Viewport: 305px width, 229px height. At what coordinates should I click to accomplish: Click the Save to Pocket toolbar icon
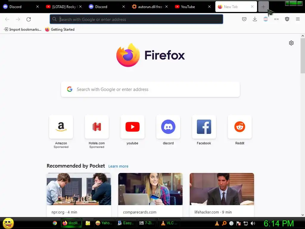coord(244,19)
